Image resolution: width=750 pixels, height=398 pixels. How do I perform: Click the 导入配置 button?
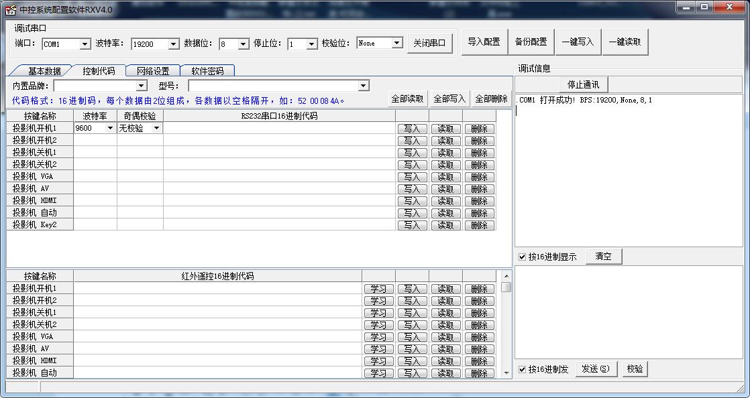point(484,42)
